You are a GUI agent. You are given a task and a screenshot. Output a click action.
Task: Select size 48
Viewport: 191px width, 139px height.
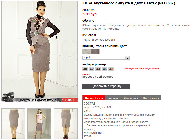[x=111, y=69]
